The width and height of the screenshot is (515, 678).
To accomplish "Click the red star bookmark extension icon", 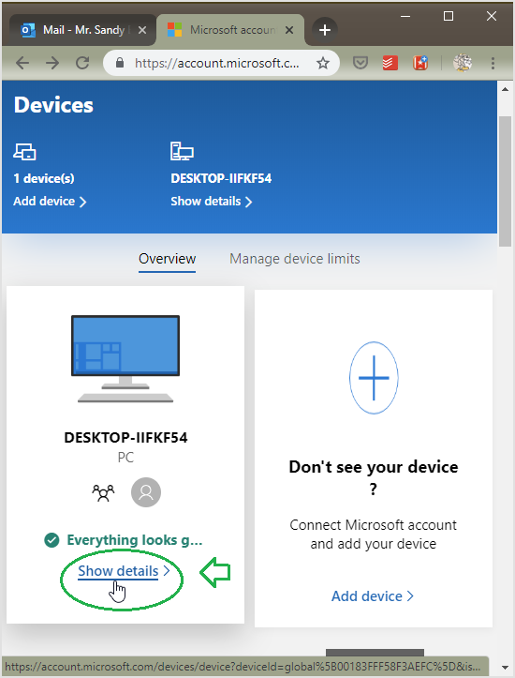I will click(x=420, y=63).
